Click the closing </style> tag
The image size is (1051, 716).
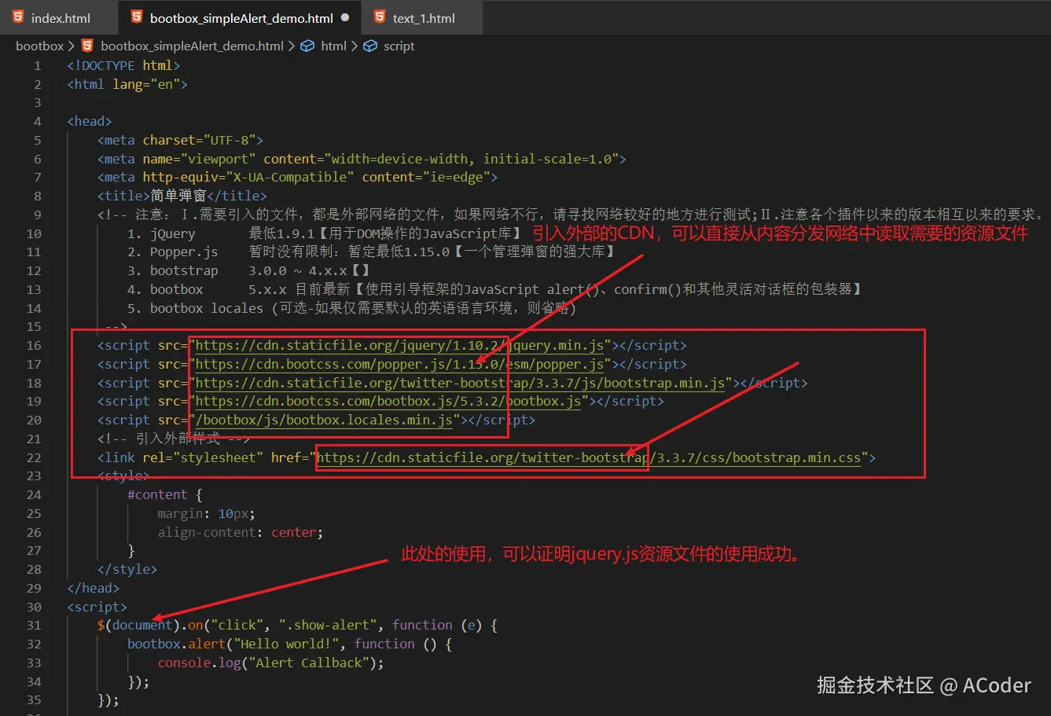point(127,569)
